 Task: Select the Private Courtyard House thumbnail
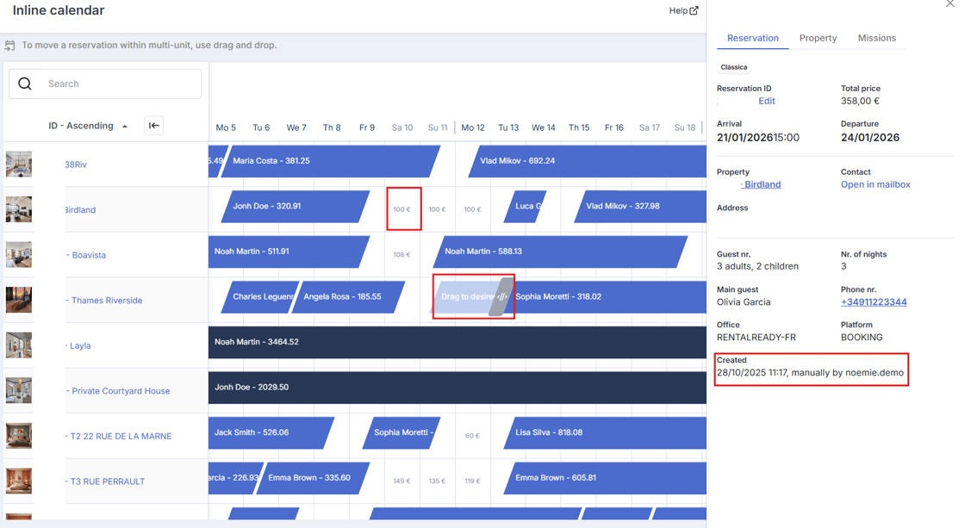click(x=18, y=391)
